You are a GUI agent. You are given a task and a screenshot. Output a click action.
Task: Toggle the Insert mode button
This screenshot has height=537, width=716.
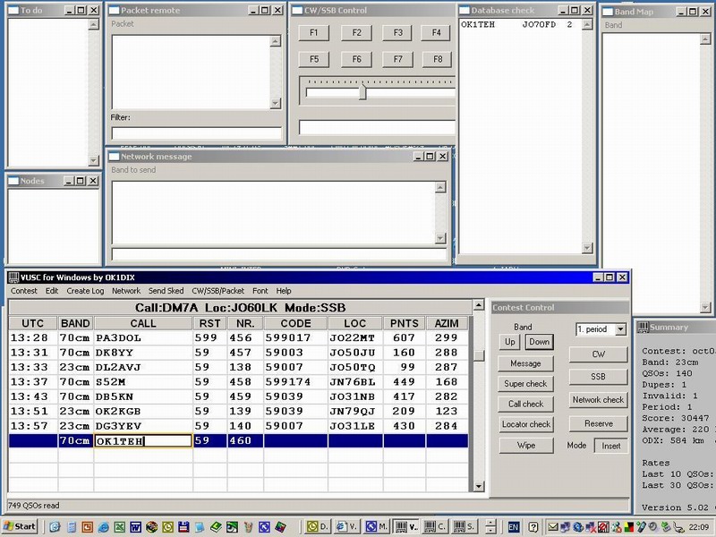611,446
